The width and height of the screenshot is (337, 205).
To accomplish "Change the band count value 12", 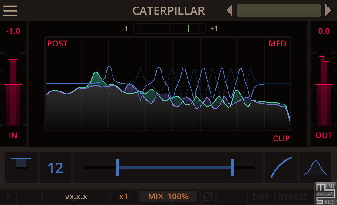I will pos(56,168).
